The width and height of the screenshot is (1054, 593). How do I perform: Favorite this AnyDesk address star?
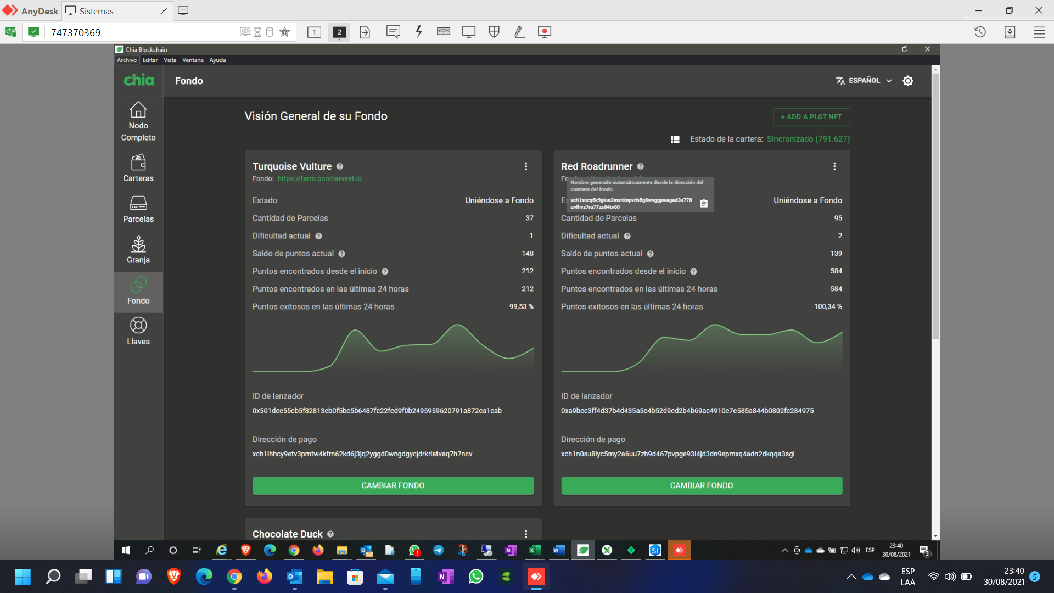coord(284,32)
